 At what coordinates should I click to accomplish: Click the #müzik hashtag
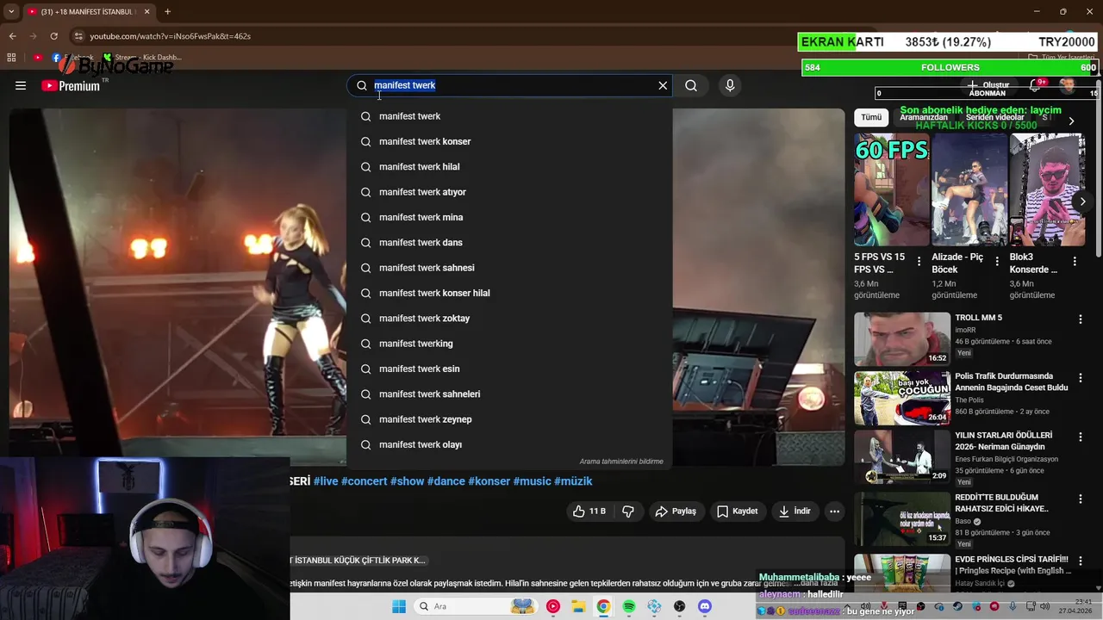point(573,481)
